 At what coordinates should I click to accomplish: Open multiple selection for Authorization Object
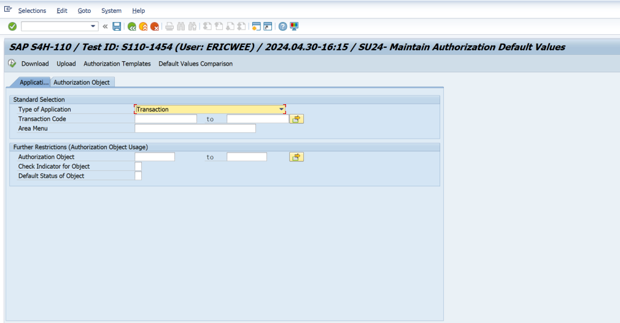coord(297,158)
